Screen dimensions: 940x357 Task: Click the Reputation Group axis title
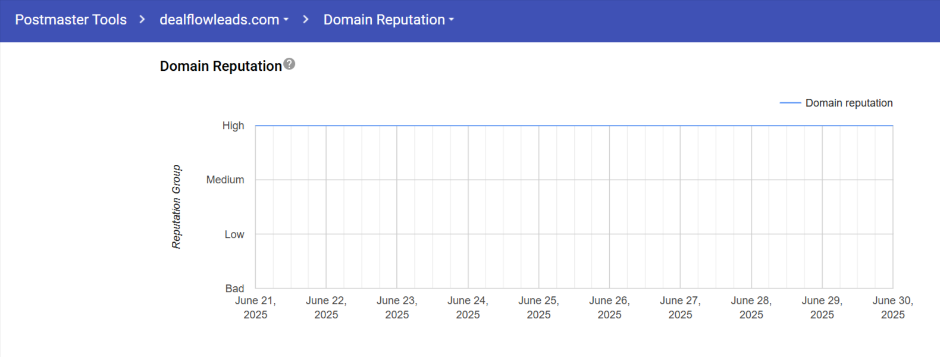point(176,206)
